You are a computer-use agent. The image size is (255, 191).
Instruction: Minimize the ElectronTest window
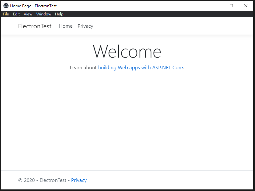click(x=217, y=6)
